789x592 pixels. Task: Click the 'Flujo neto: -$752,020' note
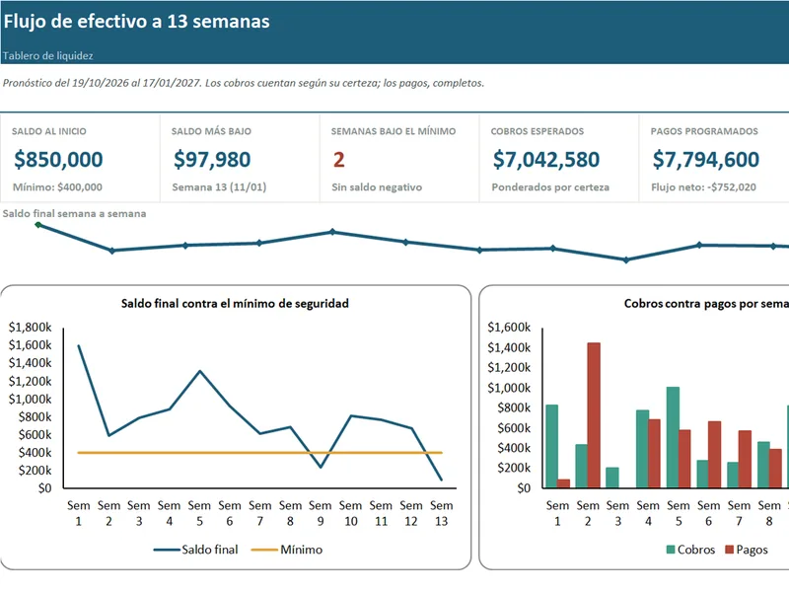point(703,187)
